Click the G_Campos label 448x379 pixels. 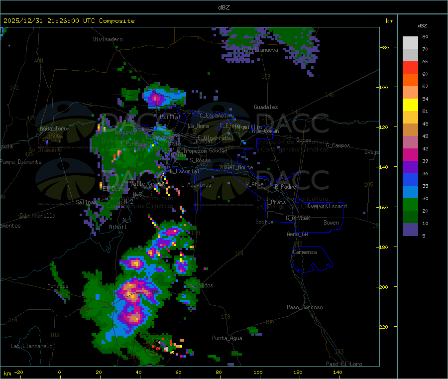[338, 145]
